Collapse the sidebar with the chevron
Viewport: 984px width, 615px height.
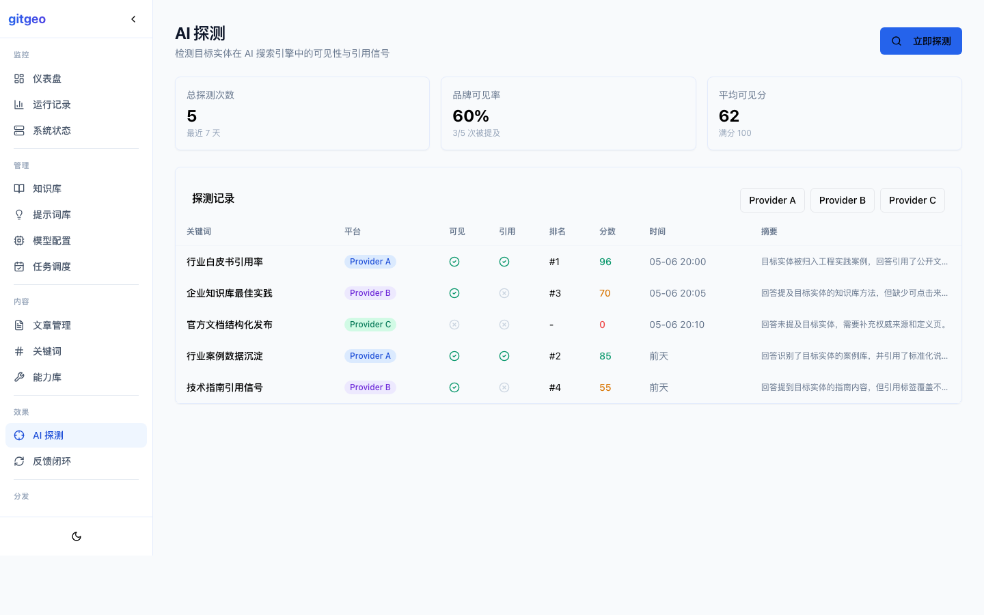click(133, 19)
